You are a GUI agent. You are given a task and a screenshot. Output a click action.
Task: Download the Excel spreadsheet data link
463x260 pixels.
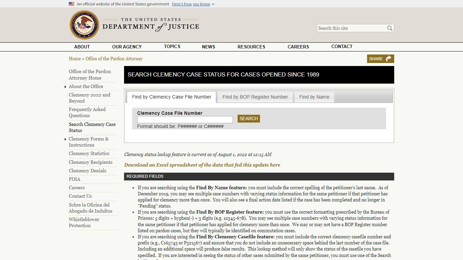tap(202, 165)
